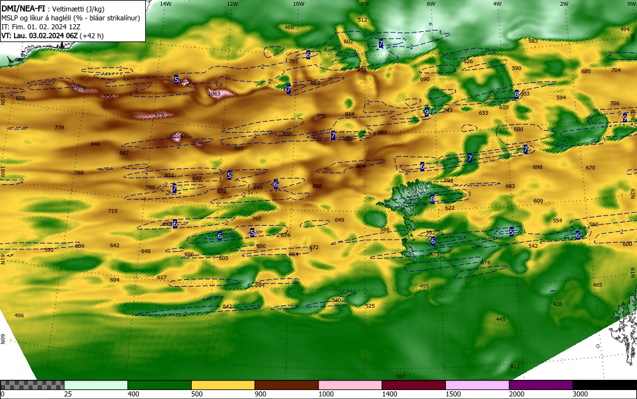This screenshot has width=637, height=399.
Task: Click the blue '9' hail label beside 743
Action: 427,112
